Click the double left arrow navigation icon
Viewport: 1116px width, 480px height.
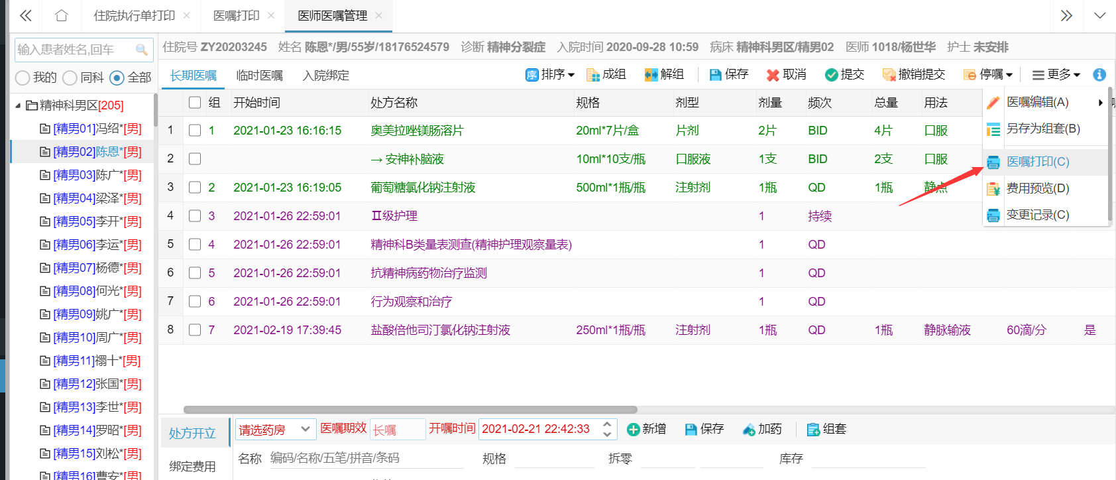point(25,15)
